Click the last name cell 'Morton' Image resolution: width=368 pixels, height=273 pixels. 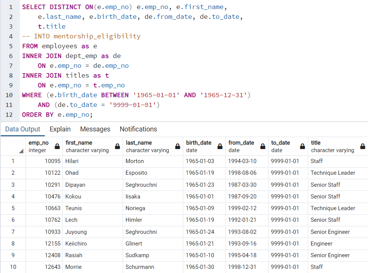point(153,161)
